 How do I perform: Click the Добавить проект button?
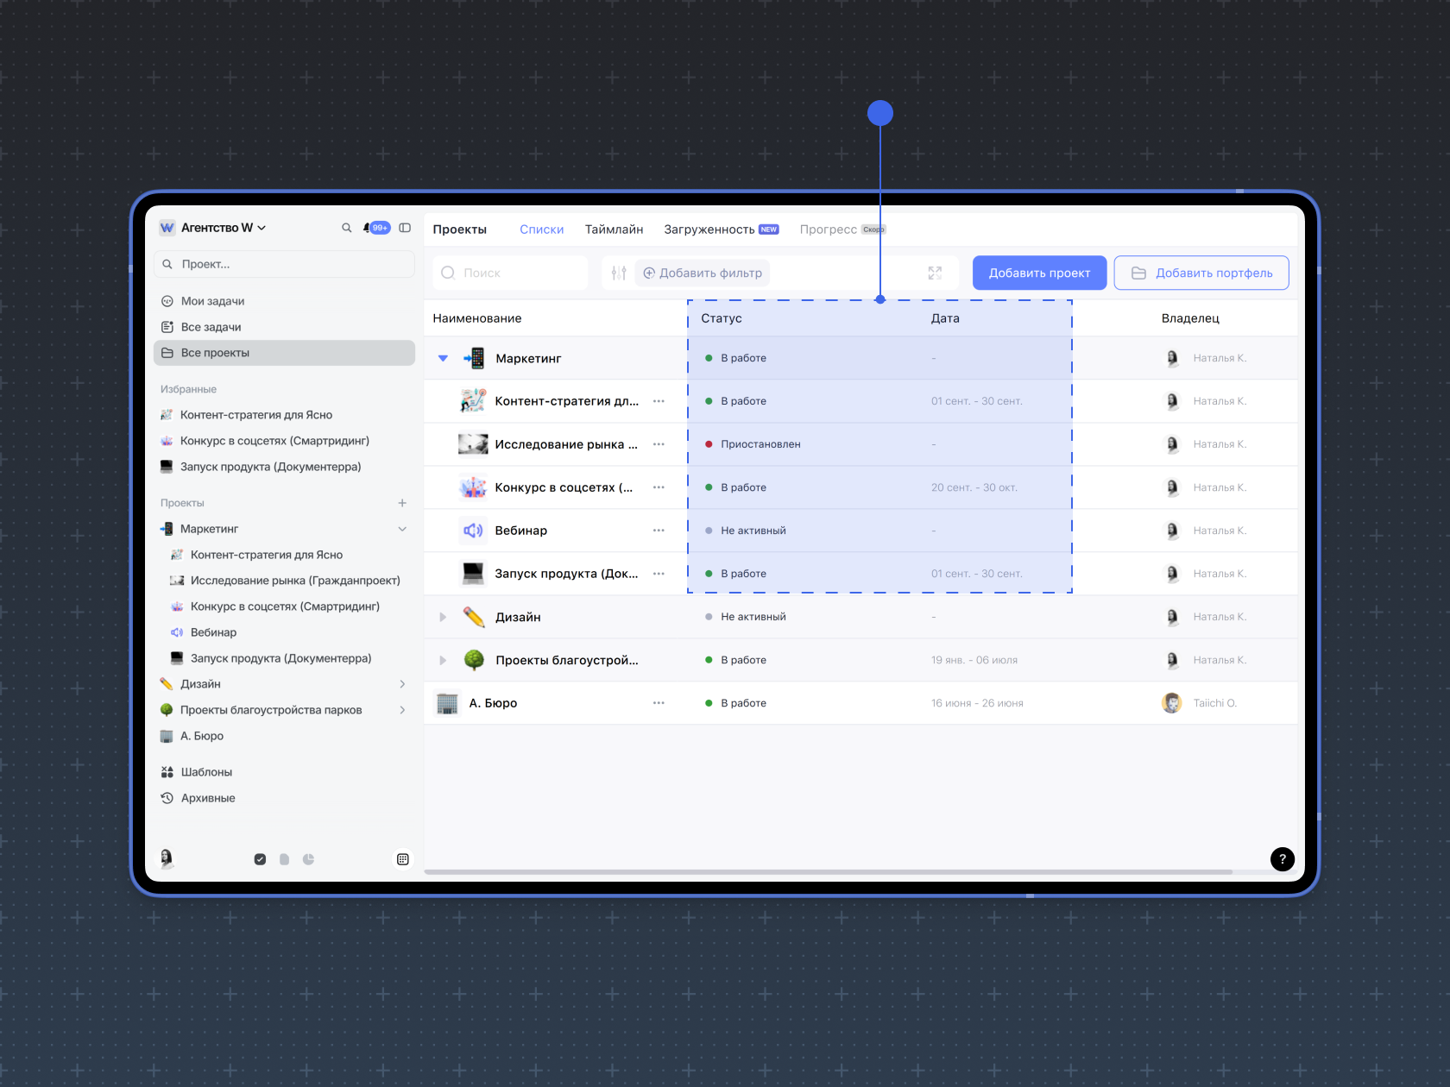[1039, 273]
